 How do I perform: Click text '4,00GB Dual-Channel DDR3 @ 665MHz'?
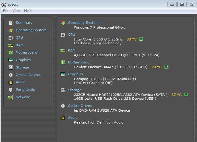(x=107, y=55)
